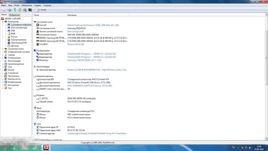The width and height of the screenshot is (268, 151).
Task: Click the База данных icon in tree
Action: (x=6, y=85)
